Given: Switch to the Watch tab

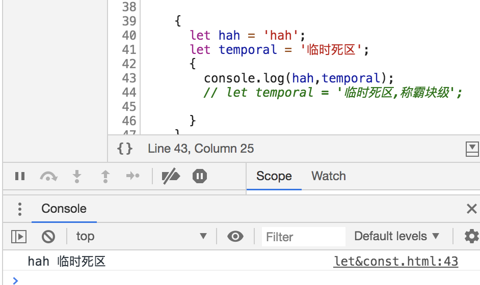Looking at the screenshot, I should click(329, 176).
